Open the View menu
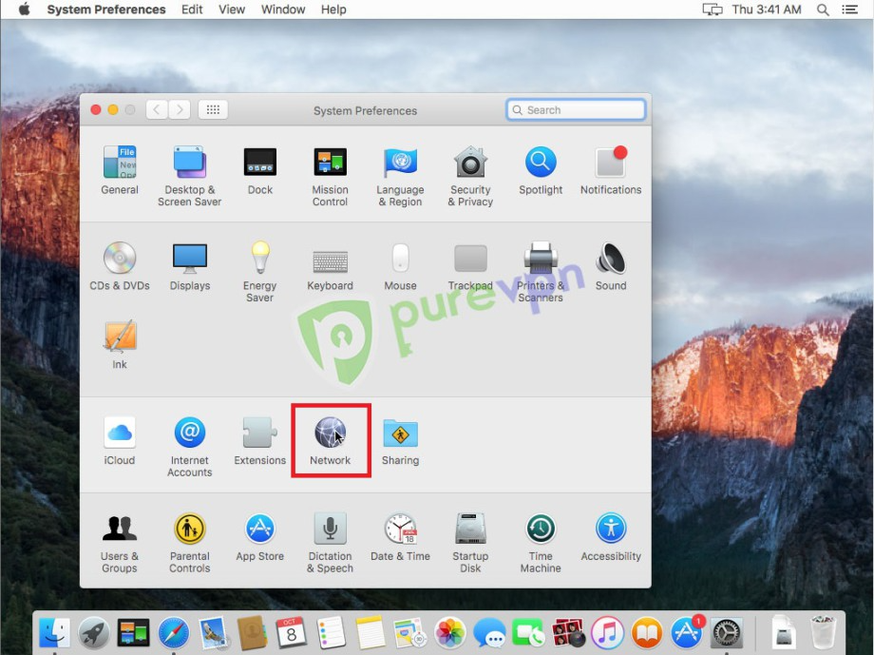This screenshot has height=655, width=874. pyautogui.click(x=231, y=10)
